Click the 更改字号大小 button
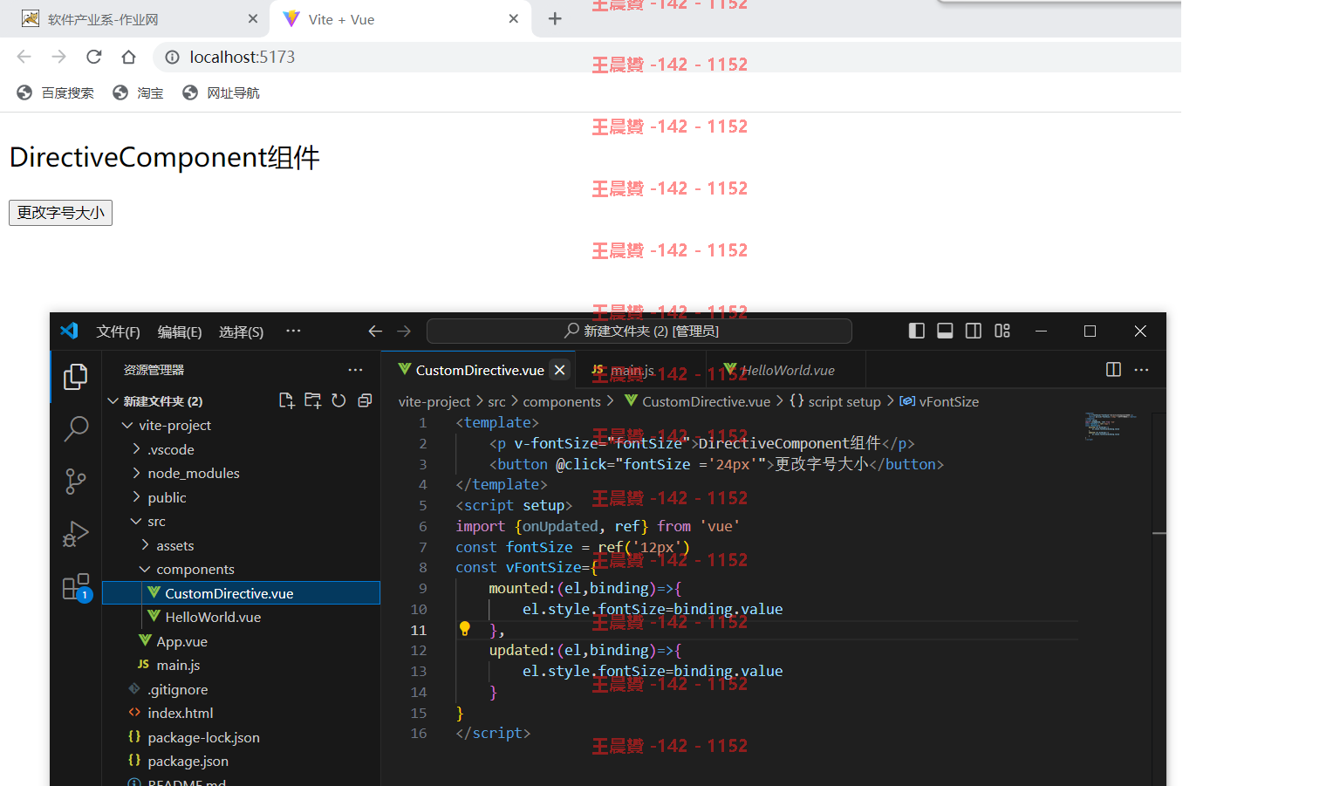The width and height of the screenshot is (1340, 786). click(60, 213)
